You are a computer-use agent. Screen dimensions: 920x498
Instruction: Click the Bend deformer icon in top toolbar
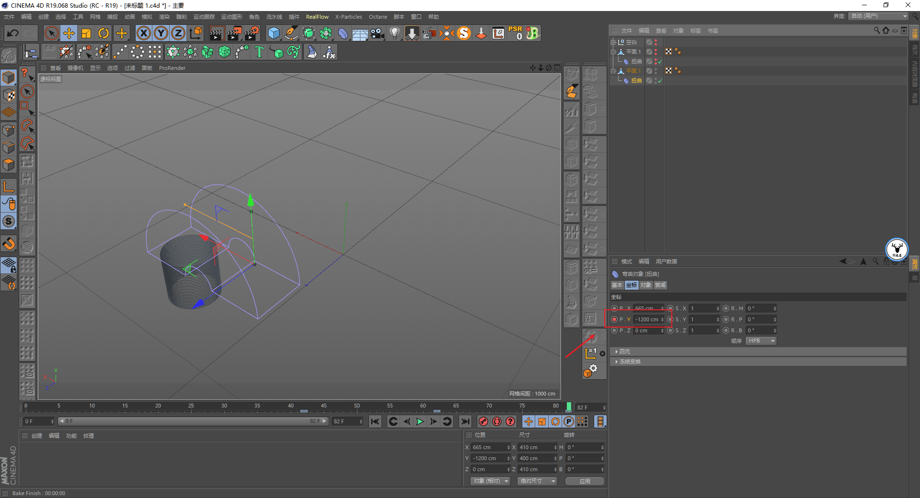[x=343, y=33]
